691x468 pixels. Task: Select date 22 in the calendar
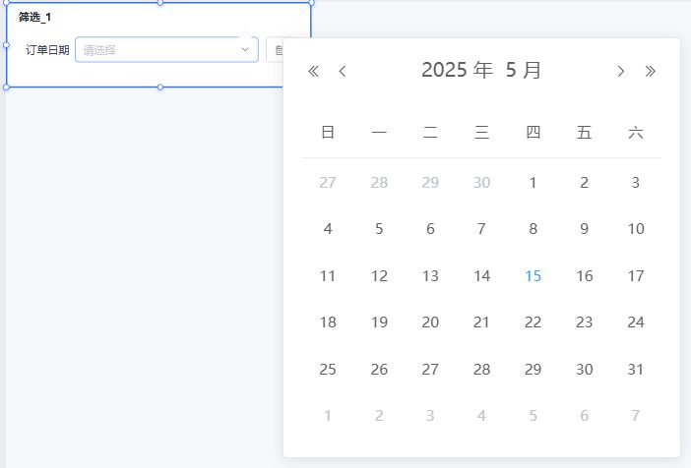click(533, 322)
